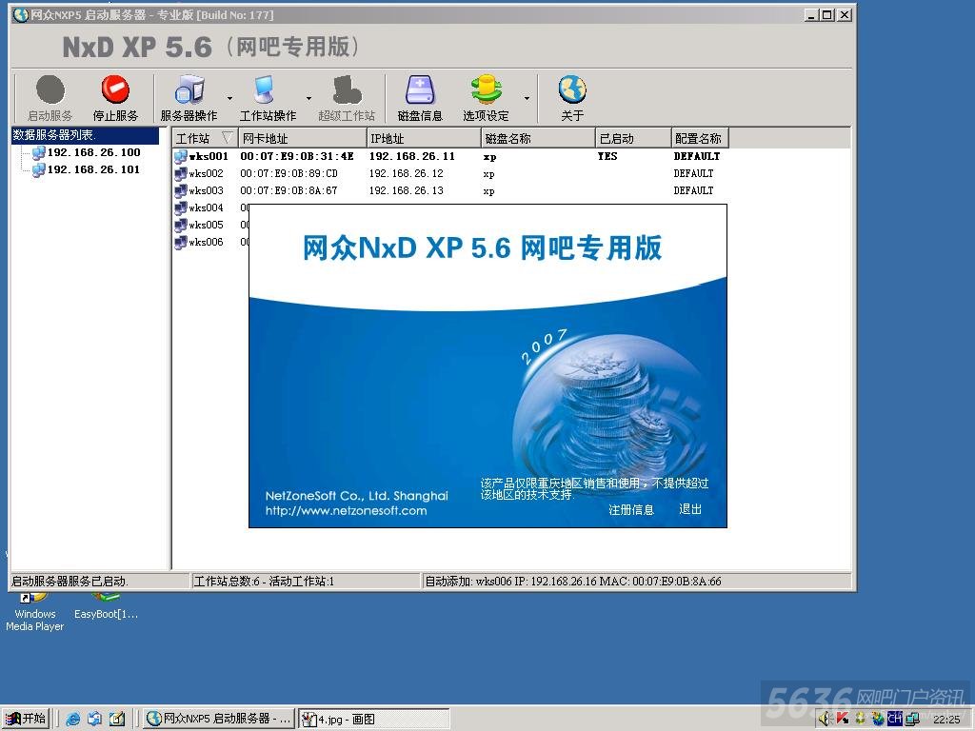The image size is (975, 731).
Task: Click IP address 192.168.26.12
Action: coord(406,173)
